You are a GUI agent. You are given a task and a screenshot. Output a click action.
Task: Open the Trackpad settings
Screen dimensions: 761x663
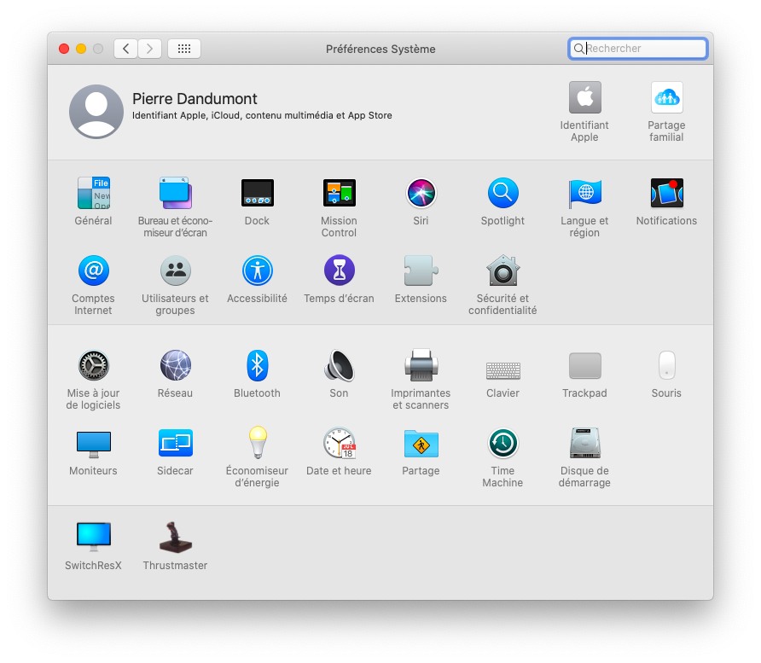click(x=584, y=365)
